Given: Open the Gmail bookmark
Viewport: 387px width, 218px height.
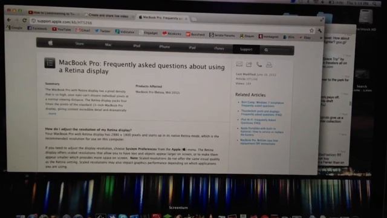Looking at the screenshot, I should tap(83, 30).
